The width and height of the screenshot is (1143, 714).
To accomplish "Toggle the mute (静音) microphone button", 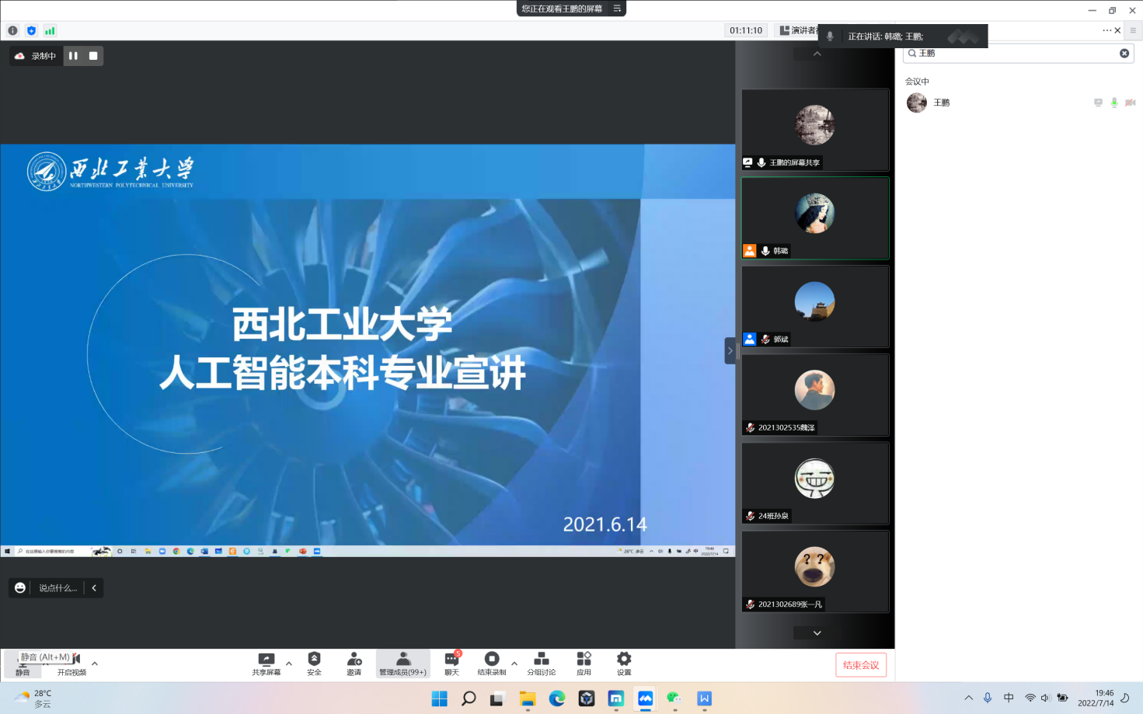I will tap(23, 664).
